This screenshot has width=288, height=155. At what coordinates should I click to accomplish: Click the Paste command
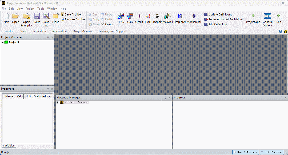(94, 24)
